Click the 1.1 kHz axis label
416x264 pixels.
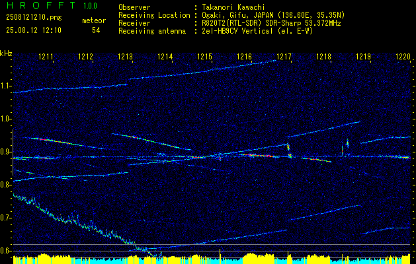[5, 86]
